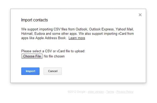The height and width of the screenshot is (103, 157).
Task: Click the words Outlook Express in description
Action: click(101, 29)
